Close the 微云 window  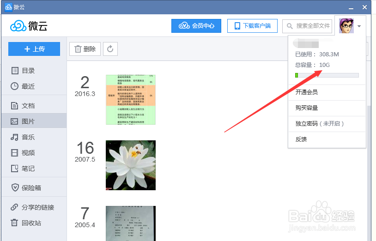(x=365, y=7)
